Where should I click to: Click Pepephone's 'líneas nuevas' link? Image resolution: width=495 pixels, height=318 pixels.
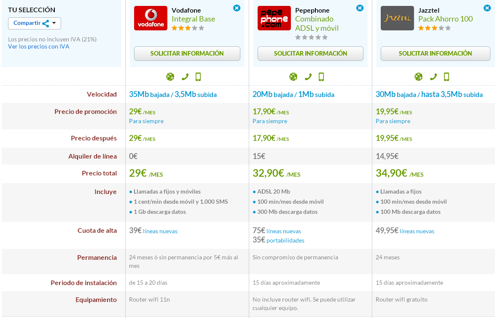click(283, 231)
